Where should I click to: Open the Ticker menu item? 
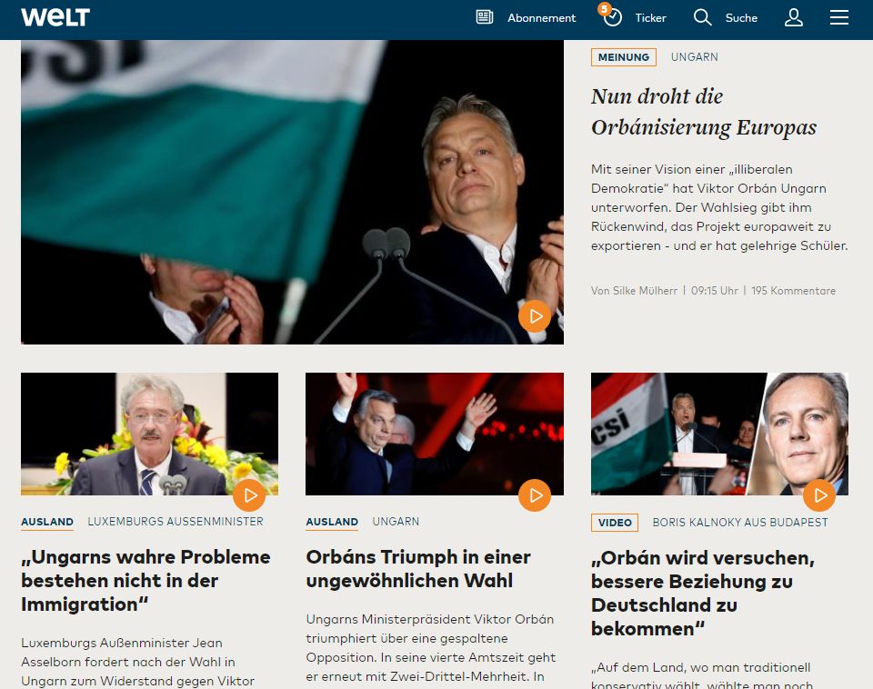click(650, 18)
